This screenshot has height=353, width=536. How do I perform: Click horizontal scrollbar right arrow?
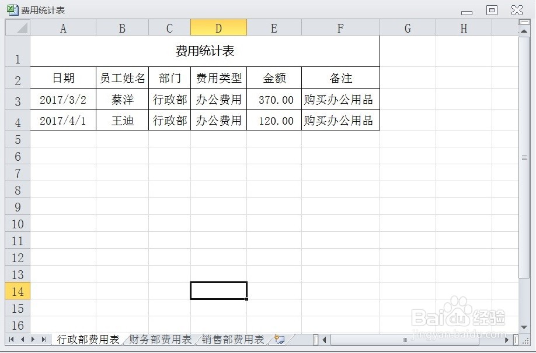507,340
